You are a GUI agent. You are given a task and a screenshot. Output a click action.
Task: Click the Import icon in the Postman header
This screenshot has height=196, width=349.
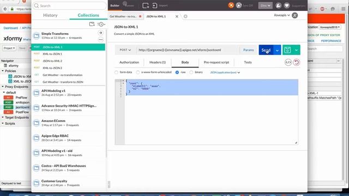click(x=155, y=5)
